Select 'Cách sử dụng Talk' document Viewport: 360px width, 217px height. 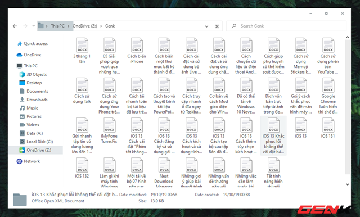82,91
